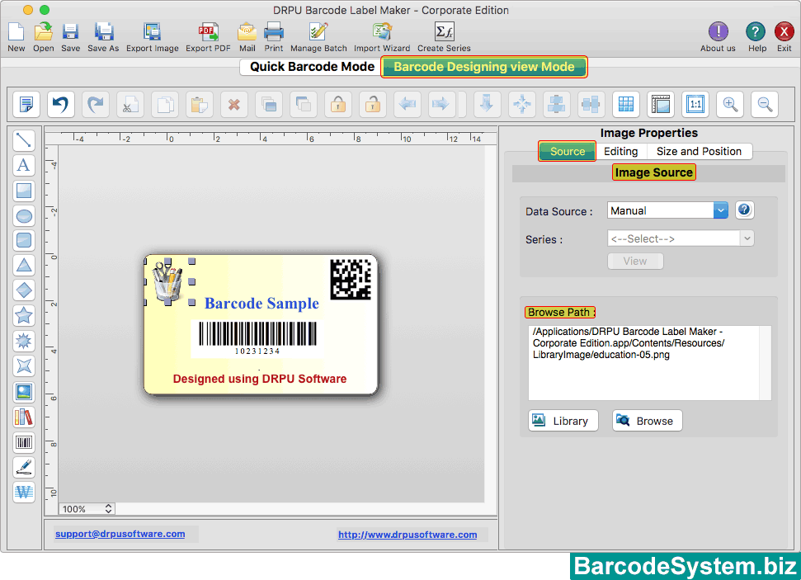Open a file using the Open folder icon
Image resolution: width=801 pixels, height=580 pixels.
[44, 37]
